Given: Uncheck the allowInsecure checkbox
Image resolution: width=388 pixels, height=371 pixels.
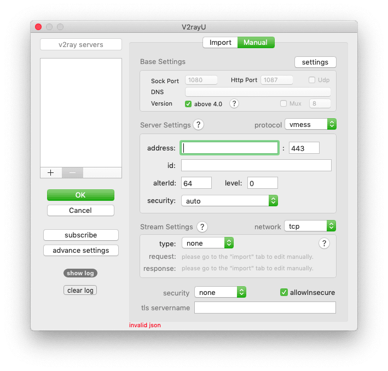Looking at the screenshot, I should point(284,292).
